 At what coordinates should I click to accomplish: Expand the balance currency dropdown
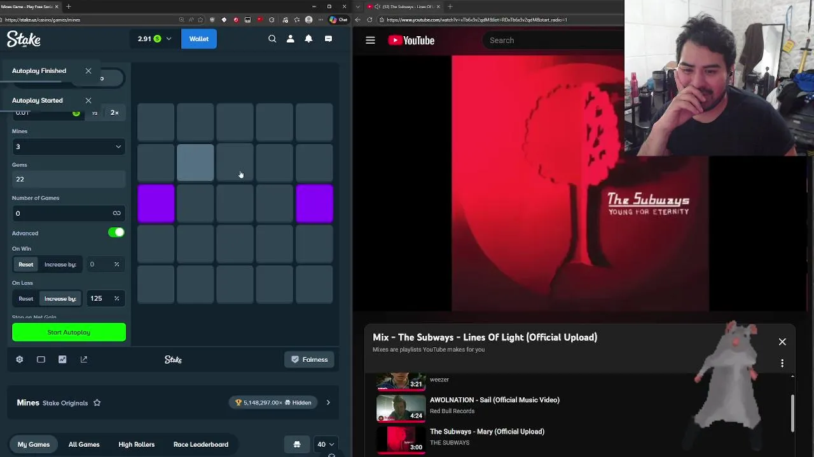tap(169, 39)
